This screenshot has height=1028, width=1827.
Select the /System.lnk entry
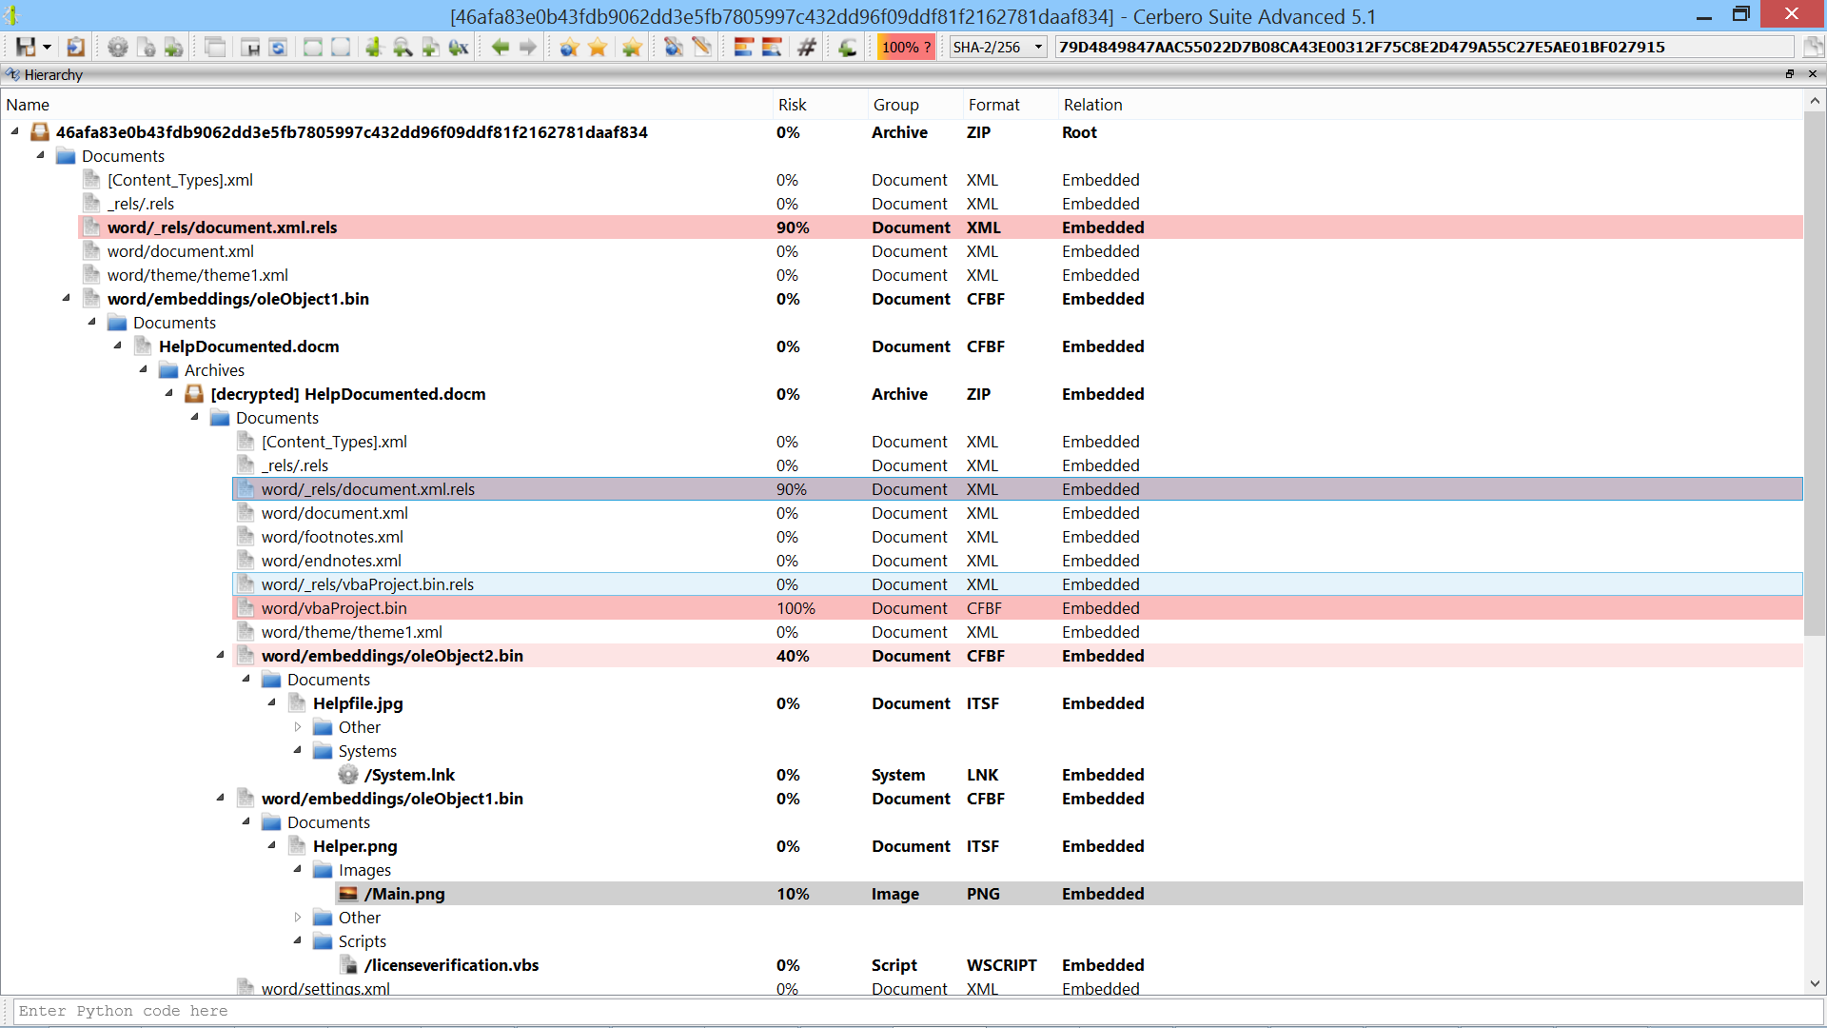409,775
